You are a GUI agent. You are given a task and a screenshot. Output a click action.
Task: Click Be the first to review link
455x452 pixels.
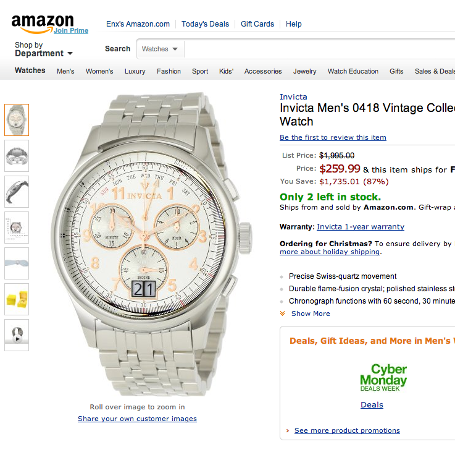[333, 137]
